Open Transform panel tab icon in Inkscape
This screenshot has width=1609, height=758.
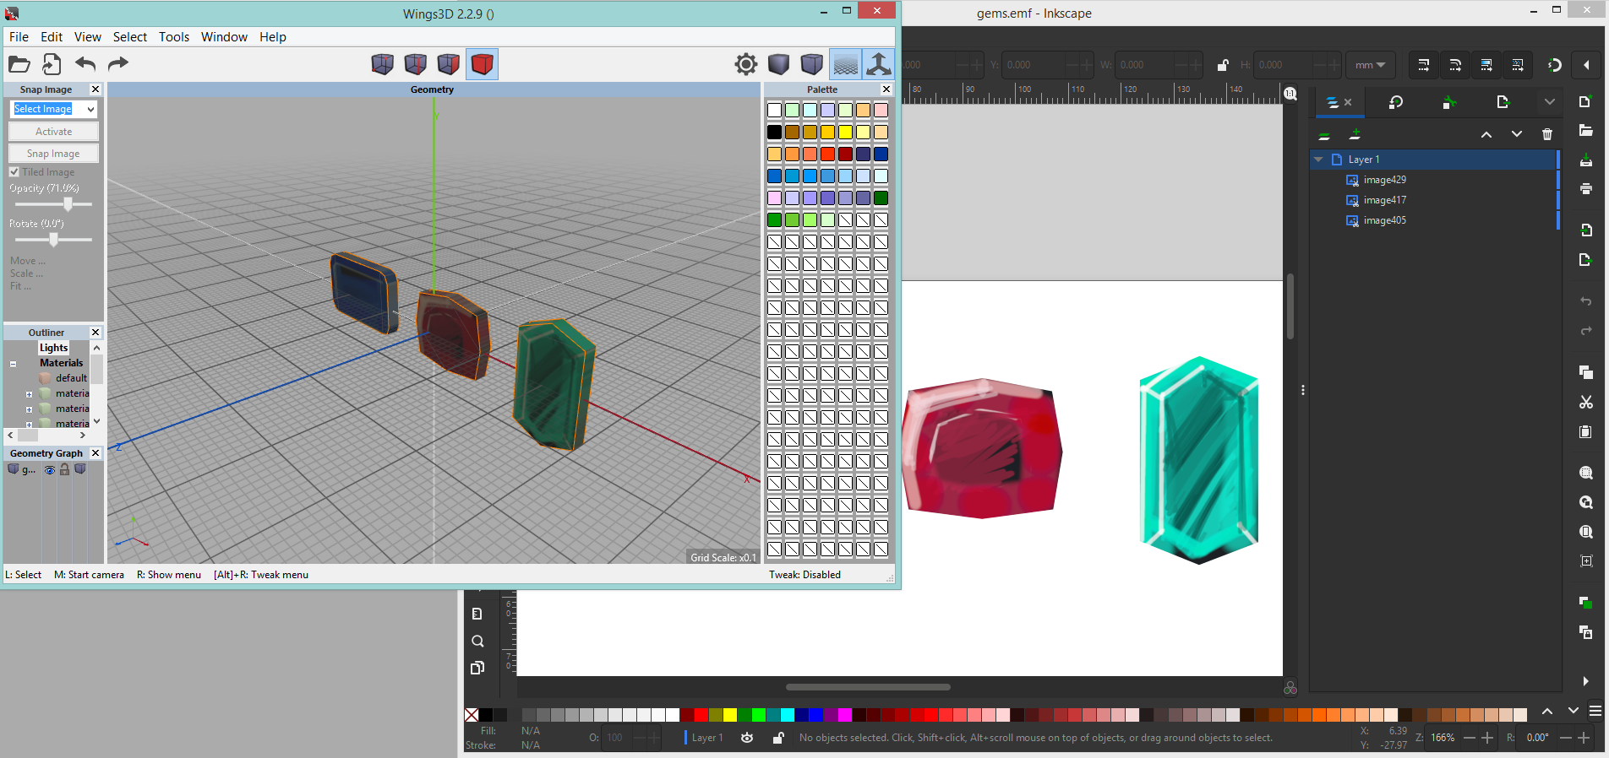point(1395,102)
